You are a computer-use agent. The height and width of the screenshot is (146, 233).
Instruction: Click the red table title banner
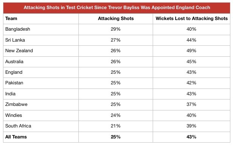116,8
